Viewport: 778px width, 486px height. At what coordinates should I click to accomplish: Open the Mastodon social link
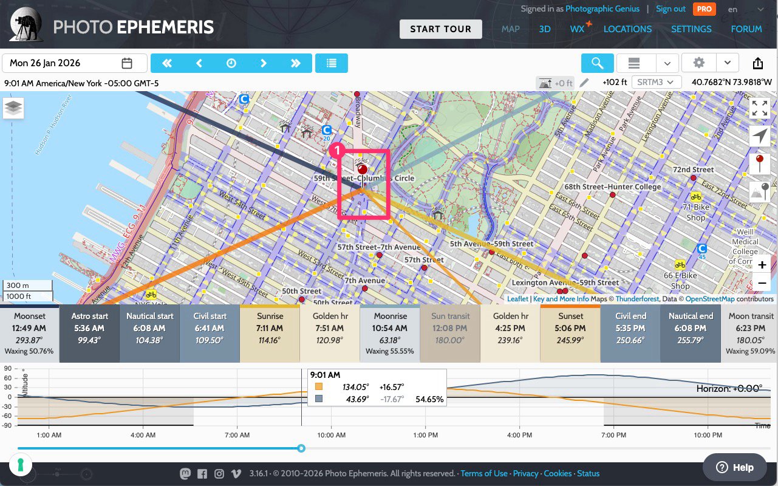tap(185, 473)
